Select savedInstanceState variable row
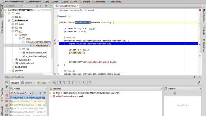 [68, 96]
